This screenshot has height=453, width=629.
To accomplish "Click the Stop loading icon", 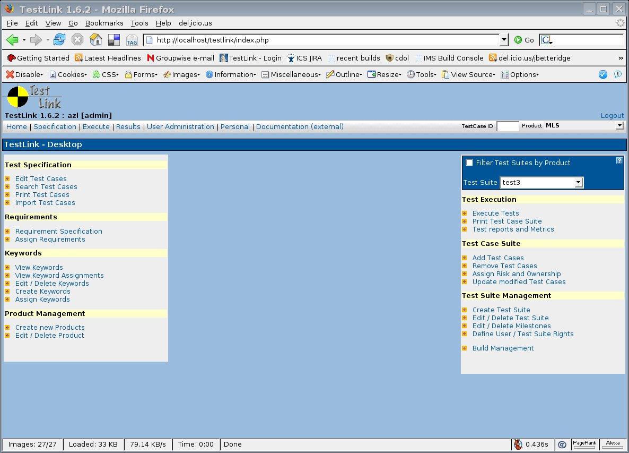I will [x=77, y=39].
